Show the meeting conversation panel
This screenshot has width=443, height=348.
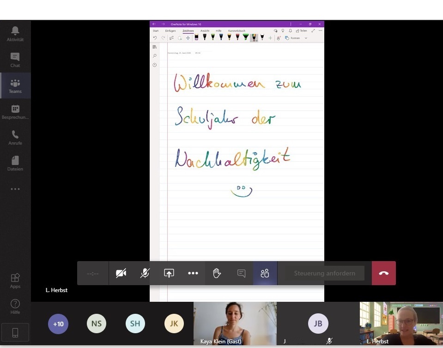241,273
